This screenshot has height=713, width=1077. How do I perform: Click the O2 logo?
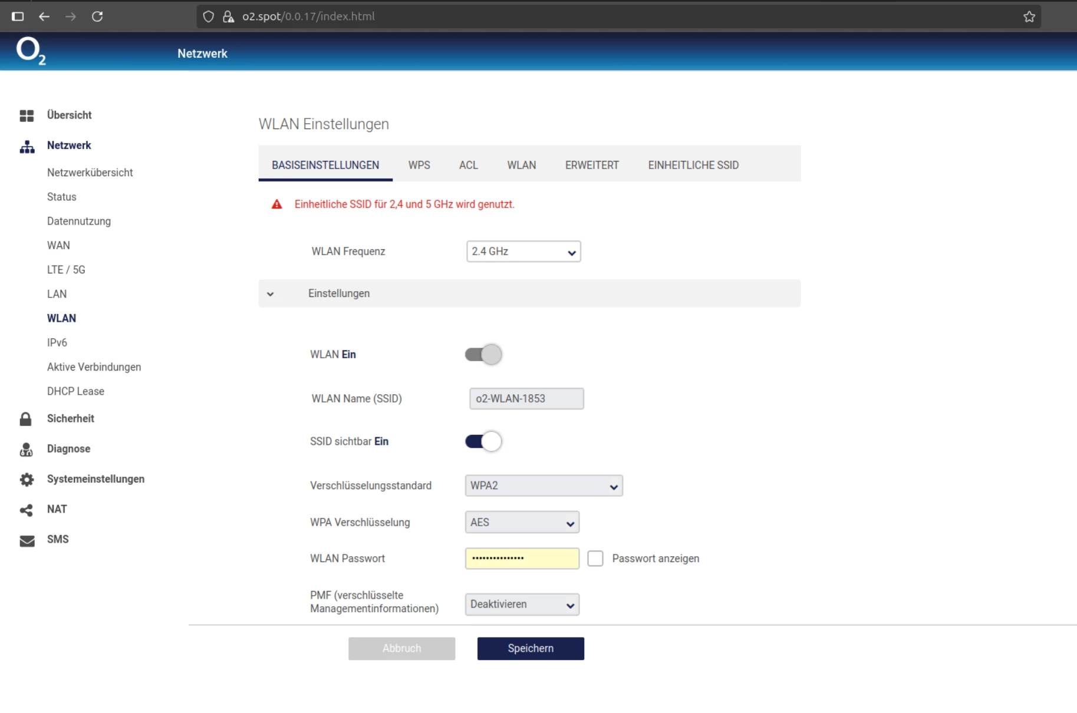pos(31,51)
